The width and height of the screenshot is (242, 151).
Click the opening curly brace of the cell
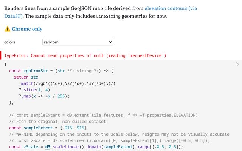(6, 65)
